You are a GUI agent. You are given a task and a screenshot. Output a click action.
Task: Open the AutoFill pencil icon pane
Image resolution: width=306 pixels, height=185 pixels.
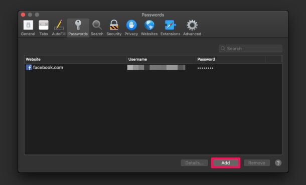tap(59, 28)
